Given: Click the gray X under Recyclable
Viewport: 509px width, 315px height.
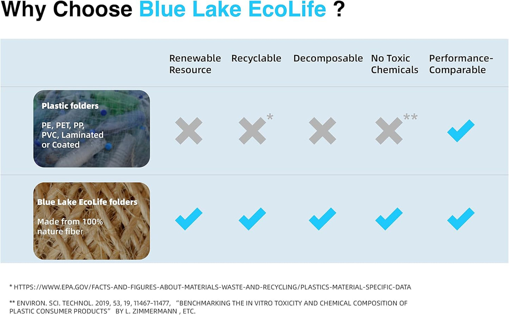Looking at the screenshot, I should click(x=252, y=131).
